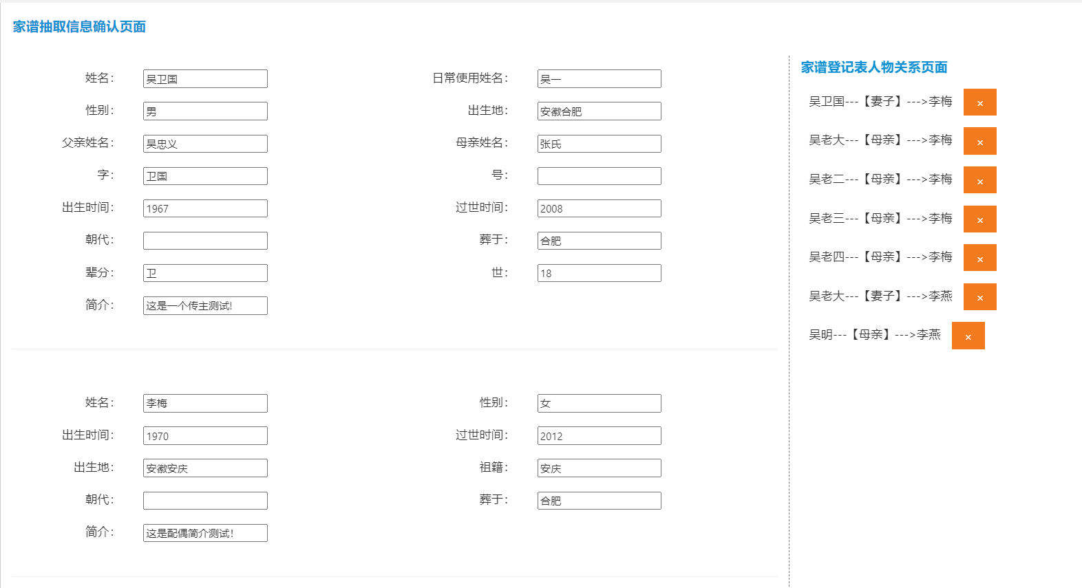This screenshot has height=588, width=1082.
Task: Edit the 日常使用姓名 field with 吴一
Action: [x=599, y=78]
